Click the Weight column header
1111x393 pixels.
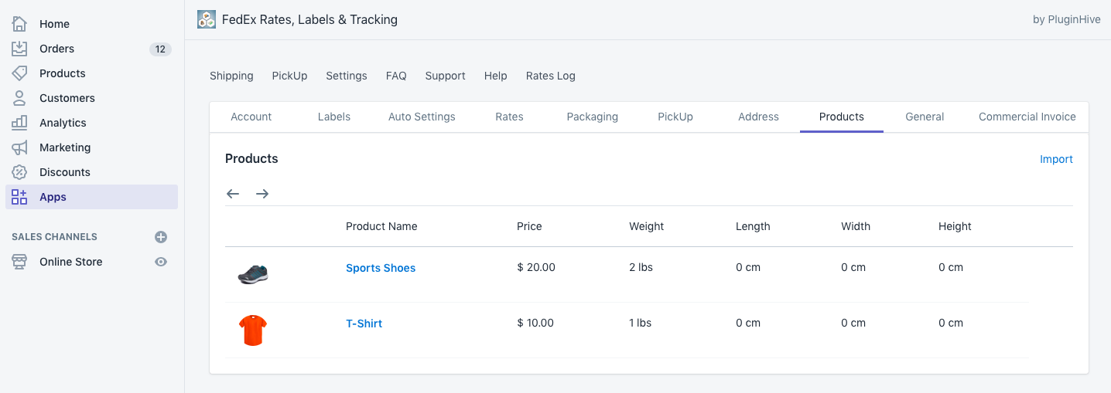[x=647, y=226]
